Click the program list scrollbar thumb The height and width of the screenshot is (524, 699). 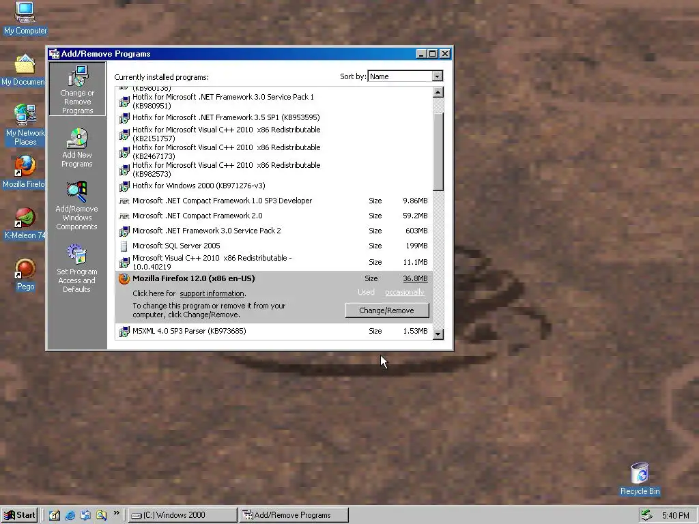(438, 152)
